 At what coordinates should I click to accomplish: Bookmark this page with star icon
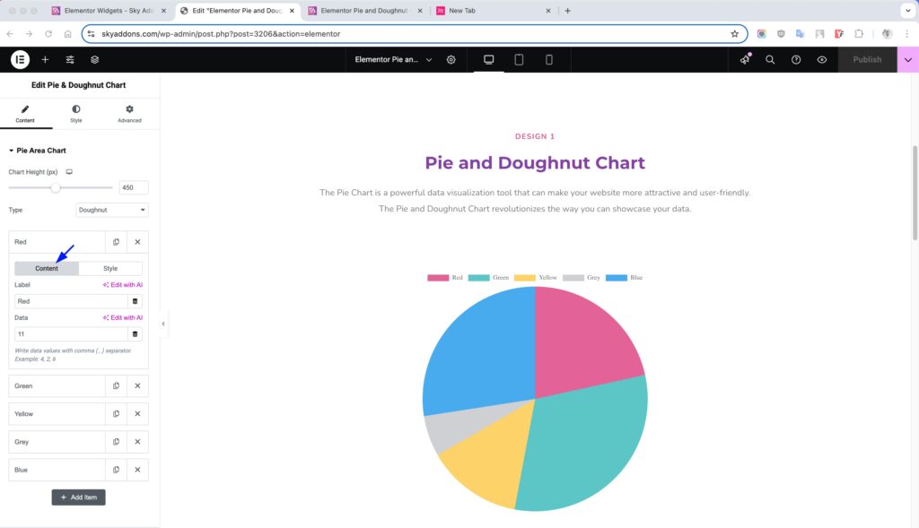point(734,34)
